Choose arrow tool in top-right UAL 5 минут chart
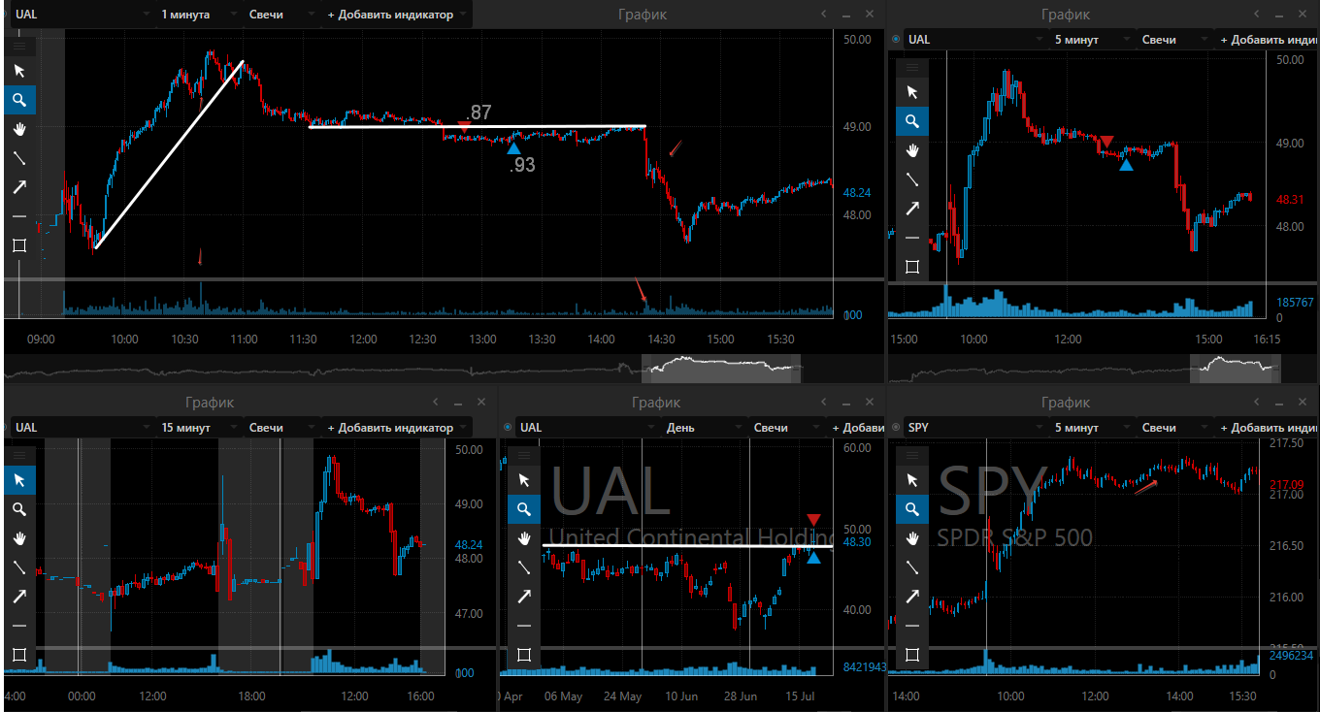 tap(911, 209)
